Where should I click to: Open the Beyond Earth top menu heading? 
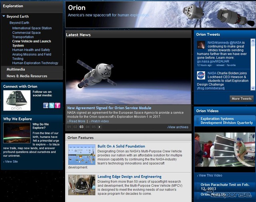[18, 16]
